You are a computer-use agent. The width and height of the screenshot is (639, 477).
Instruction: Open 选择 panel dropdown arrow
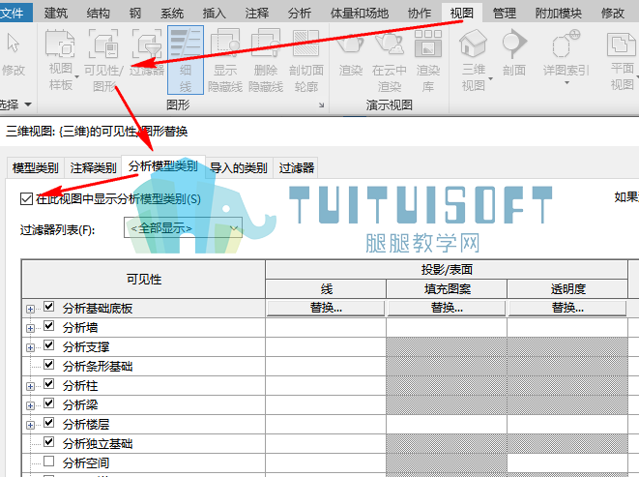(28, 104)
